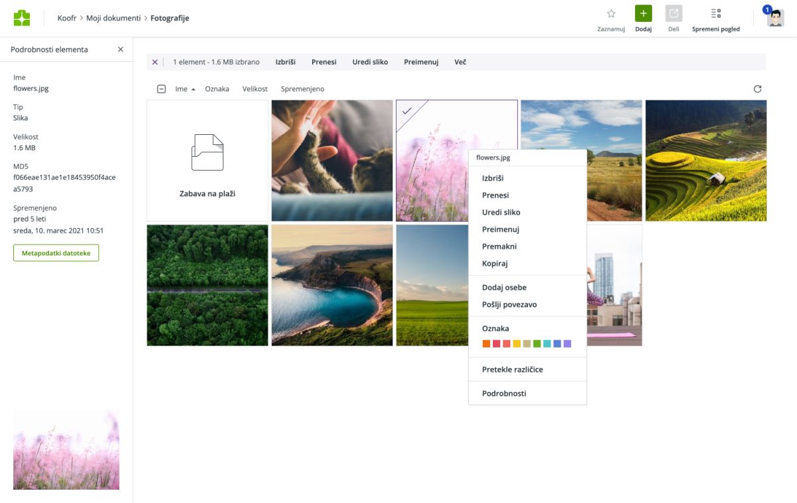Click the Koofr logo icon
The image size is (797, 503).
pyautogui.click(x=22, y=18)
